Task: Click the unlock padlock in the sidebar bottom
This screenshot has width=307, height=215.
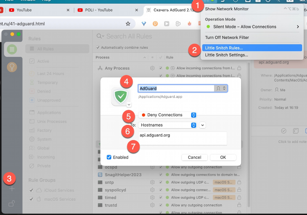Action: [11, 204]
